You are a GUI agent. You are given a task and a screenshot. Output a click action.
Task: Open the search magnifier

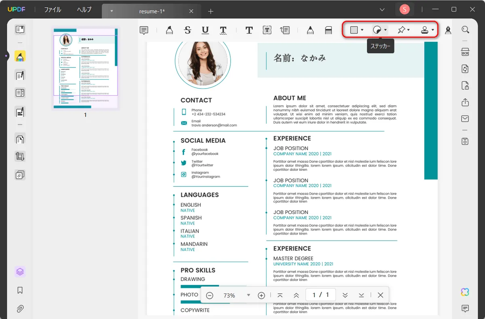[465, 29]
